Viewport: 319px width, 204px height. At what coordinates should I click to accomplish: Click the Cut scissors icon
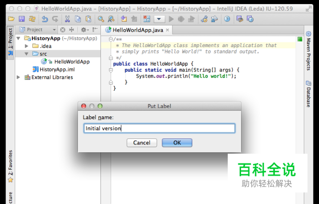tap(67, 19)
